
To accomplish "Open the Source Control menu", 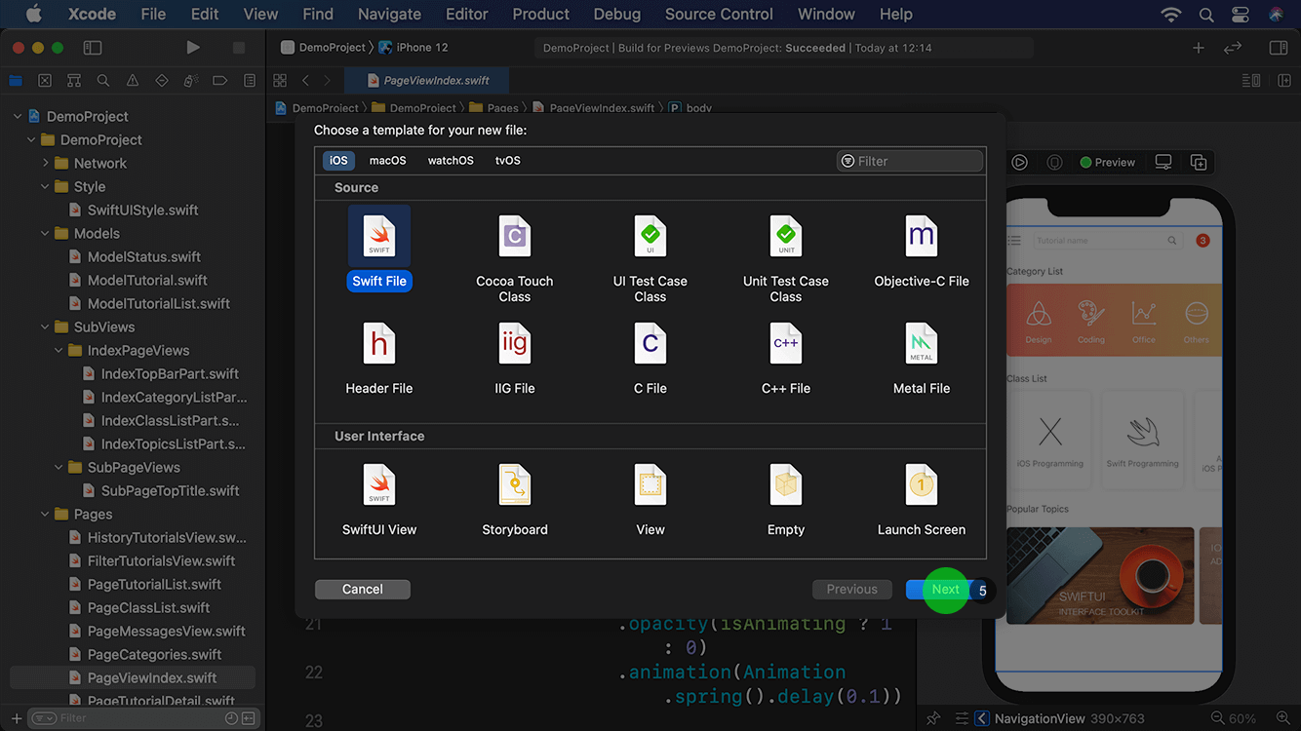I will [x=719, y=14].
